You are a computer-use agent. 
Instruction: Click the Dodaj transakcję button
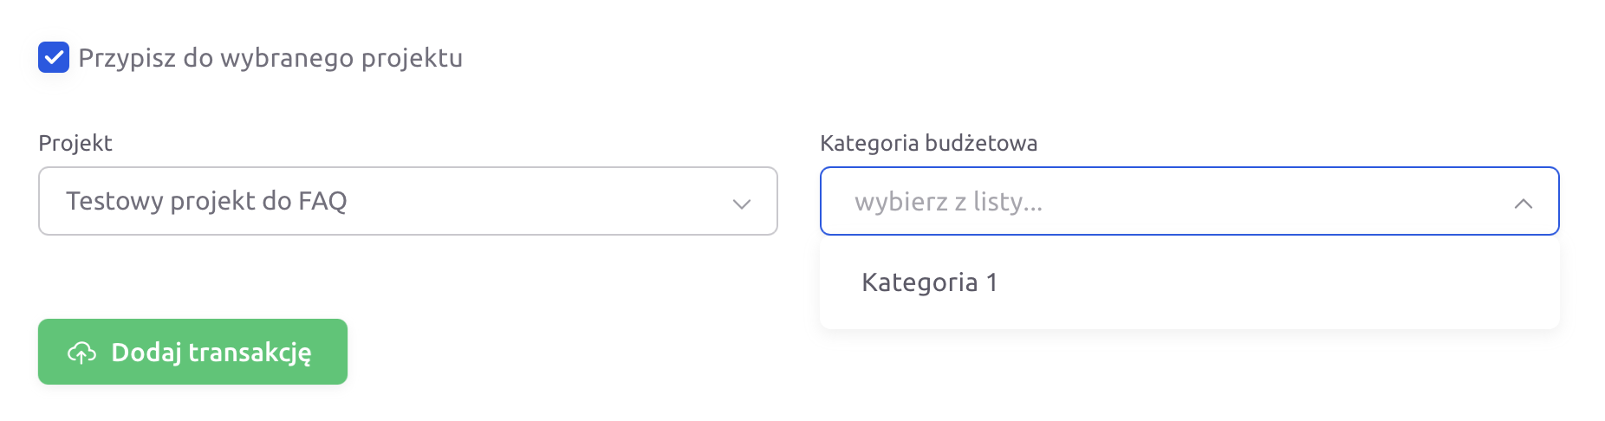pos(192,352)
